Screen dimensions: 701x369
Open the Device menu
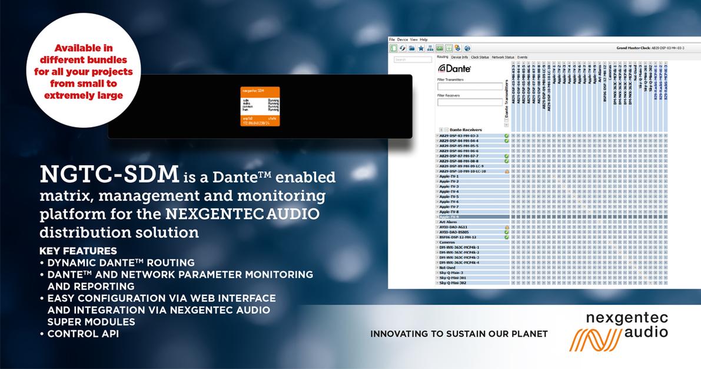click(402, 39)
